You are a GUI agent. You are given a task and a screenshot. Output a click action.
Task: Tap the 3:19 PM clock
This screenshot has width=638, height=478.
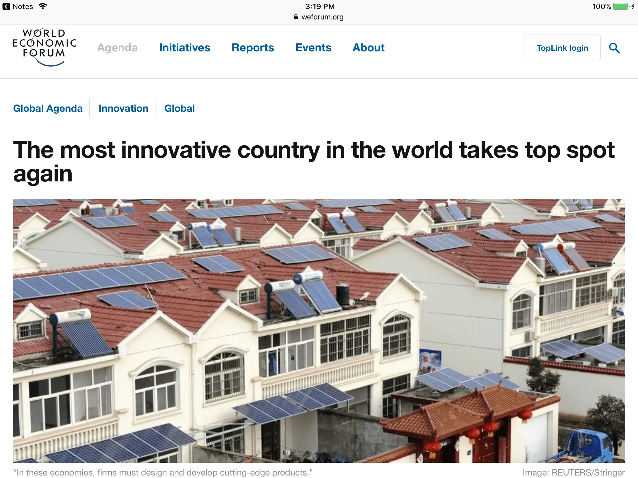pos(320,7)
